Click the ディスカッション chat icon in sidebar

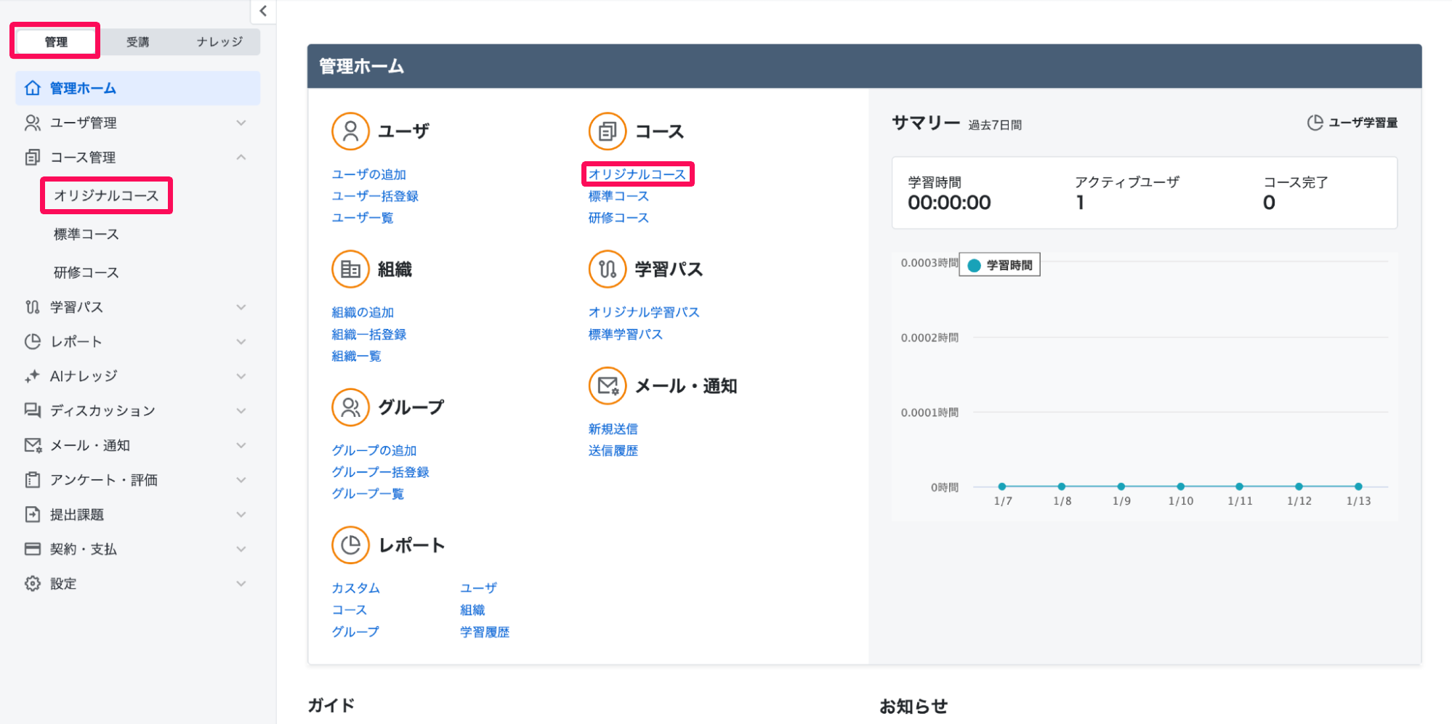[x=33, y=410]
